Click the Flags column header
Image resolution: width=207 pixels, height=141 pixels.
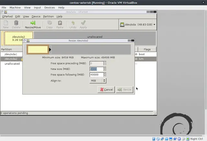click(x=147, y=49)
